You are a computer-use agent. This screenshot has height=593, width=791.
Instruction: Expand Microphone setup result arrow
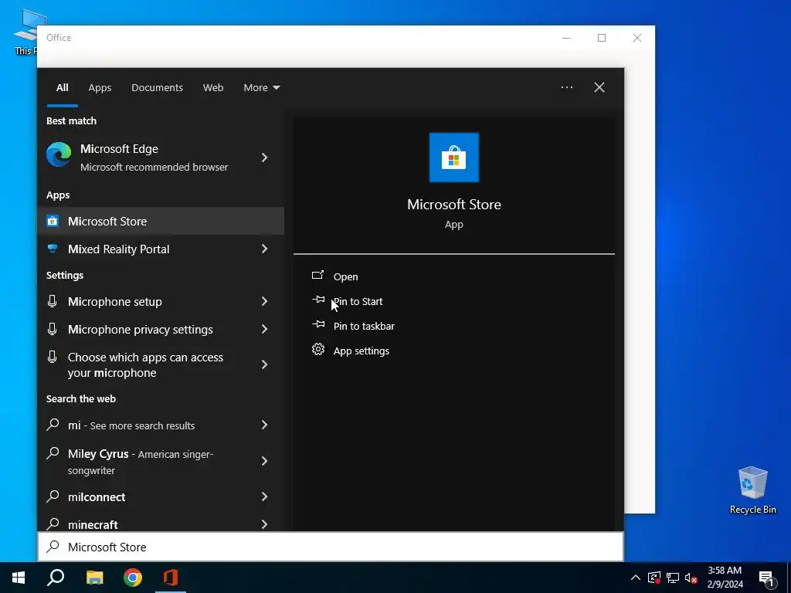coord(265,301)
